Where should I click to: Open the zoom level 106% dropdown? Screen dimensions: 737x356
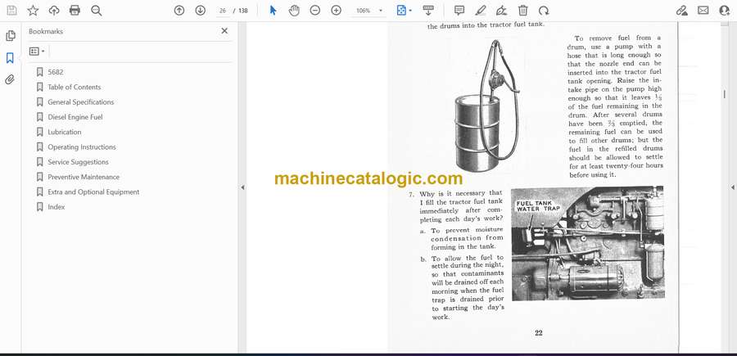tap(369, 11)
